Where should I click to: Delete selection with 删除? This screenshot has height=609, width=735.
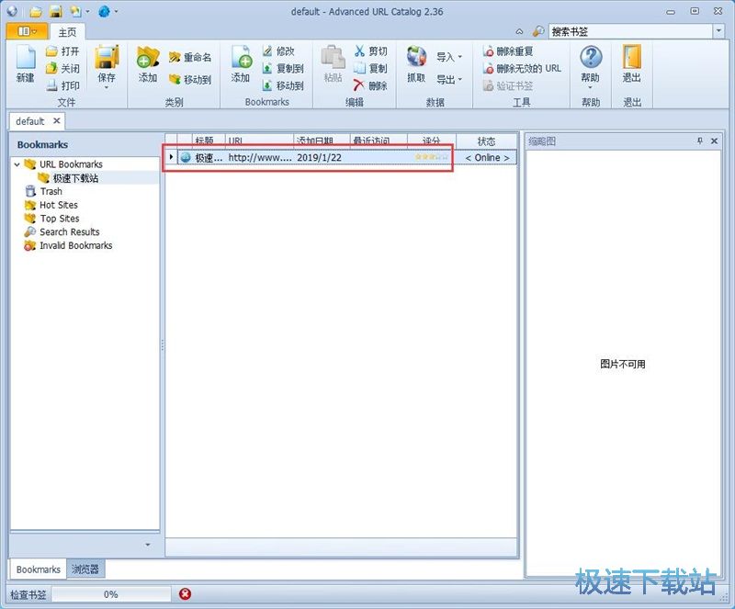click(x=371, y=85)
